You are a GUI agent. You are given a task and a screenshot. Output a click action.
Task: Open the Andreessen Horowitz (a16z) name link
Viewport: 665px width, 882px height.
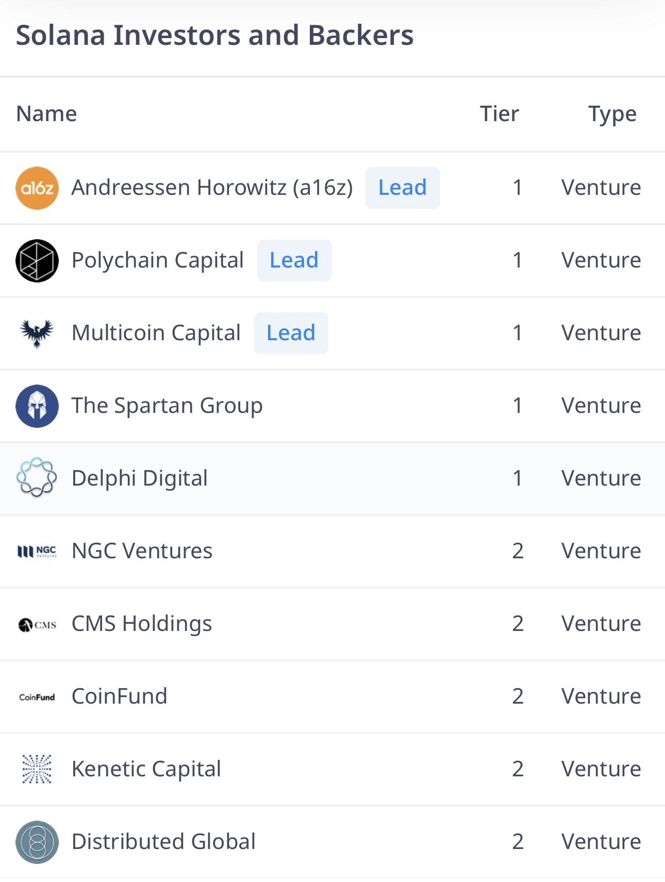point(212,188)
